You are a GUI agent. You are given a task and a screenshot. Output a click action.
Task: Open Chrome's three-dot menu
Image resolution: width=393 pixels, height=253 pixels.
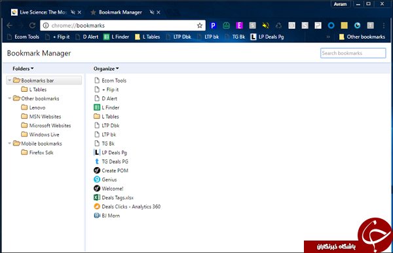tap(383, 26)
